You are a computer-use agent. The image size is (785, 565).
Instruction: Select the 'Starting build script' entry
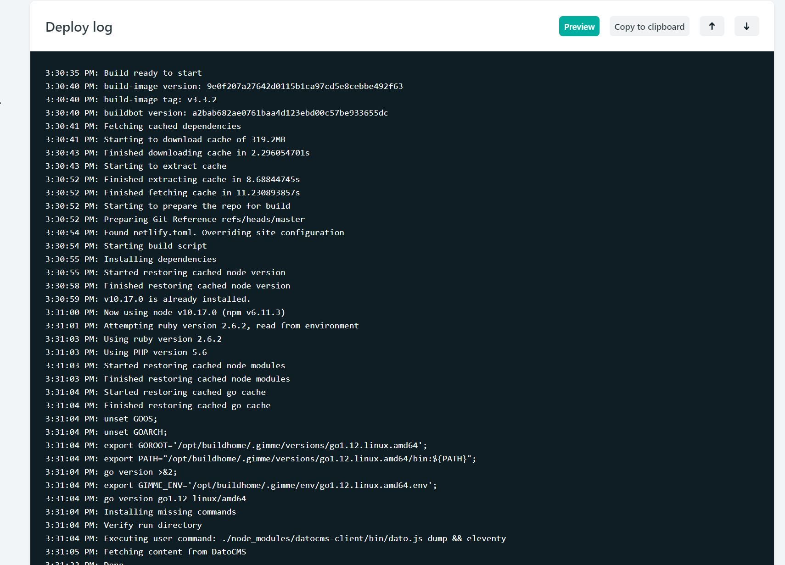(125, 245)
